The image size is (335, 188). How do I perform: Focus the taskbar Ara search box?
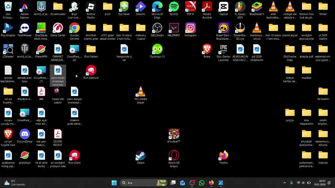(144, 183)
